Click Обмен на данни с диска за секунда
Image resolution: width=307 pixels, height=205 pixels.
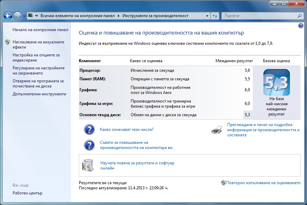pos(163,115)
